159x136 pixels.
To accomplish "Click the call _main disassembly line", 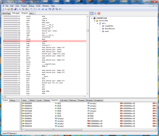I will [x=45, y=18].
